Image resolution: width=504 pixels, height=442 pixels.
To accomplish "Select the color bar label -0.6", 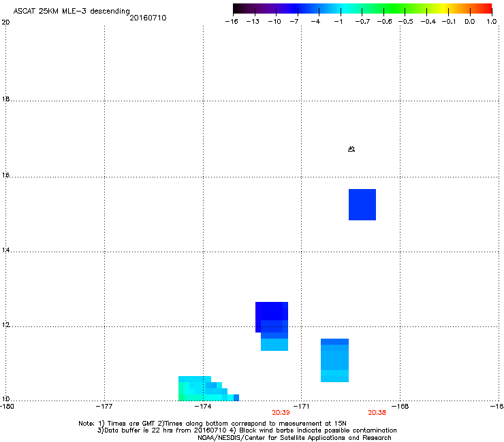I will coord(384,22).
